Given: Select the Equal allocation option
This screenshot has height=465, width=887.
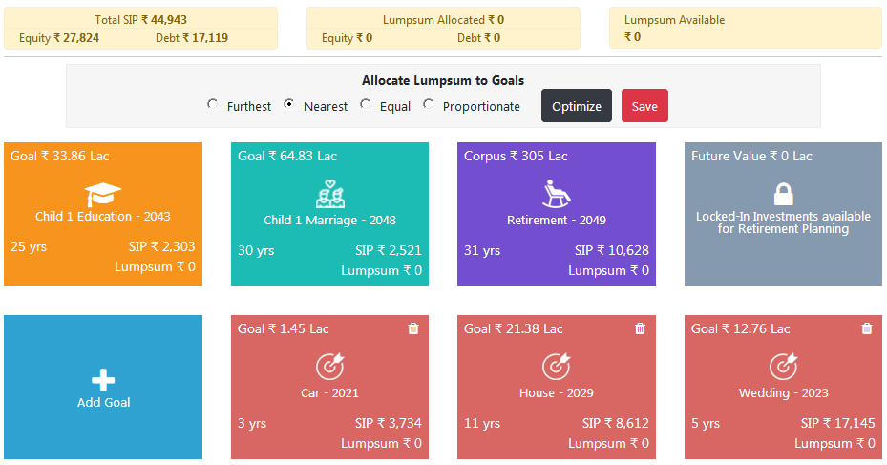Looking at the screenshot, I should (366, 105).
